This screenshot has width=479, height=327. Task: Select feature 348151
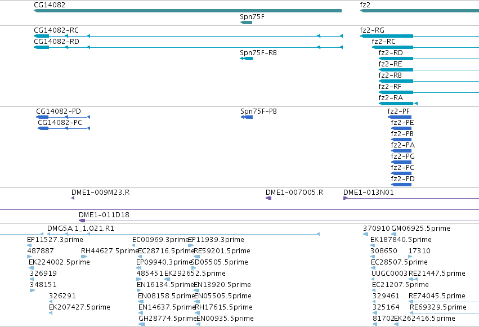coord(33,290)
